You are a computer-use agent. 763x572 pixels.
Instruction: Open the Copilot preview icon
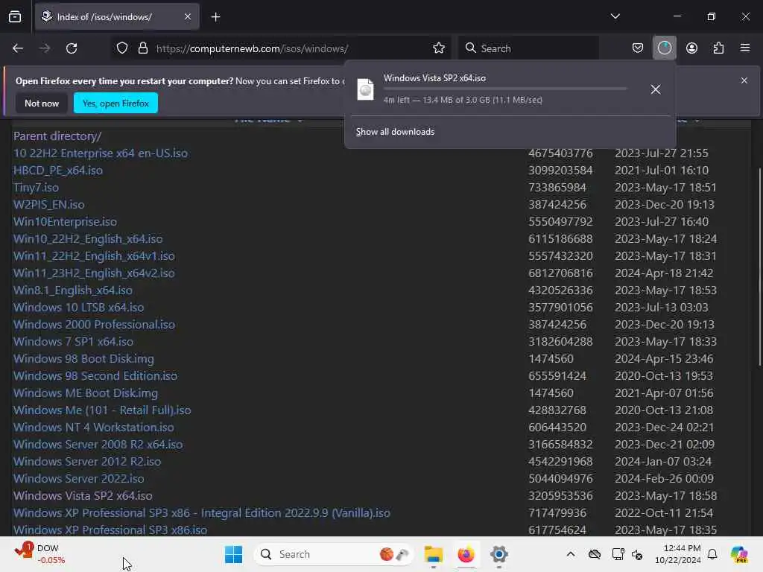[739, 554]
